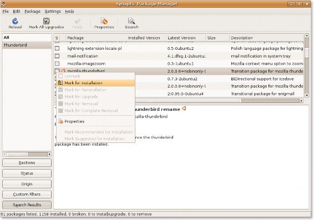Toggle checkbox for lightning-extension-locale-pl
Viewport: 314px width, 220px height.
point(57,48)
